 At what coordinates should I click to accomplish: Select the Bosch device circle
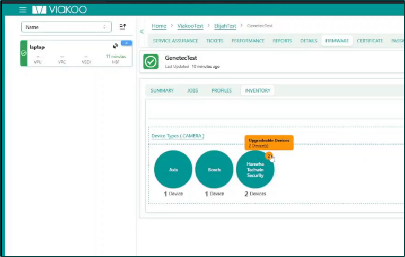214,170
